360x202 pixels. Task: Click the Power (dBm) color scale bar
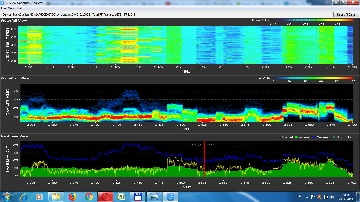click(313, 21)
